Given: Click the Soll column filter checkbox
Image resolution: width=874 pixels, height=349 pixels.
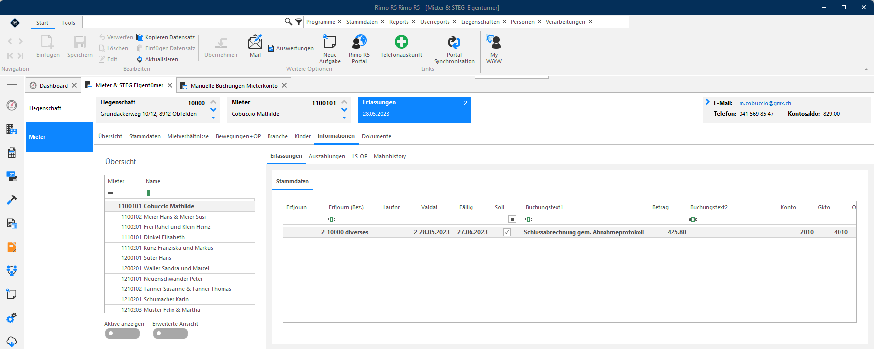Looking at the screenshot, I should (x=512, y=219).
